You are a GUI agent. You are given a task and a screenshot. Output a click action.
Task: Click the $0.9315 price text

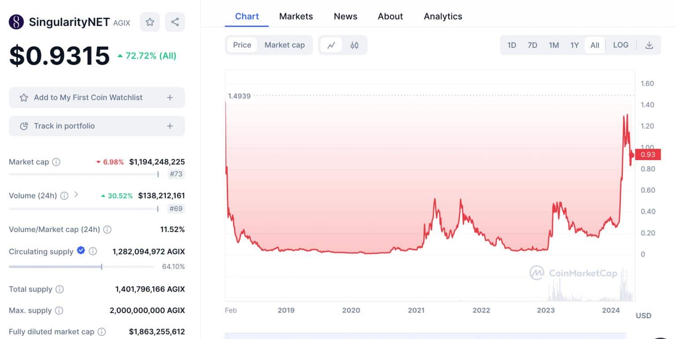60,56
